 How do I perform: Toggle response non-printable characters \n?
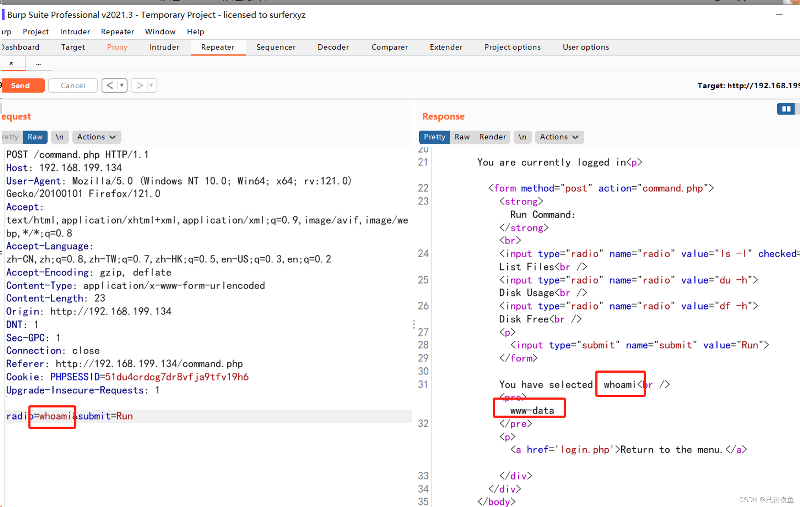522,137
